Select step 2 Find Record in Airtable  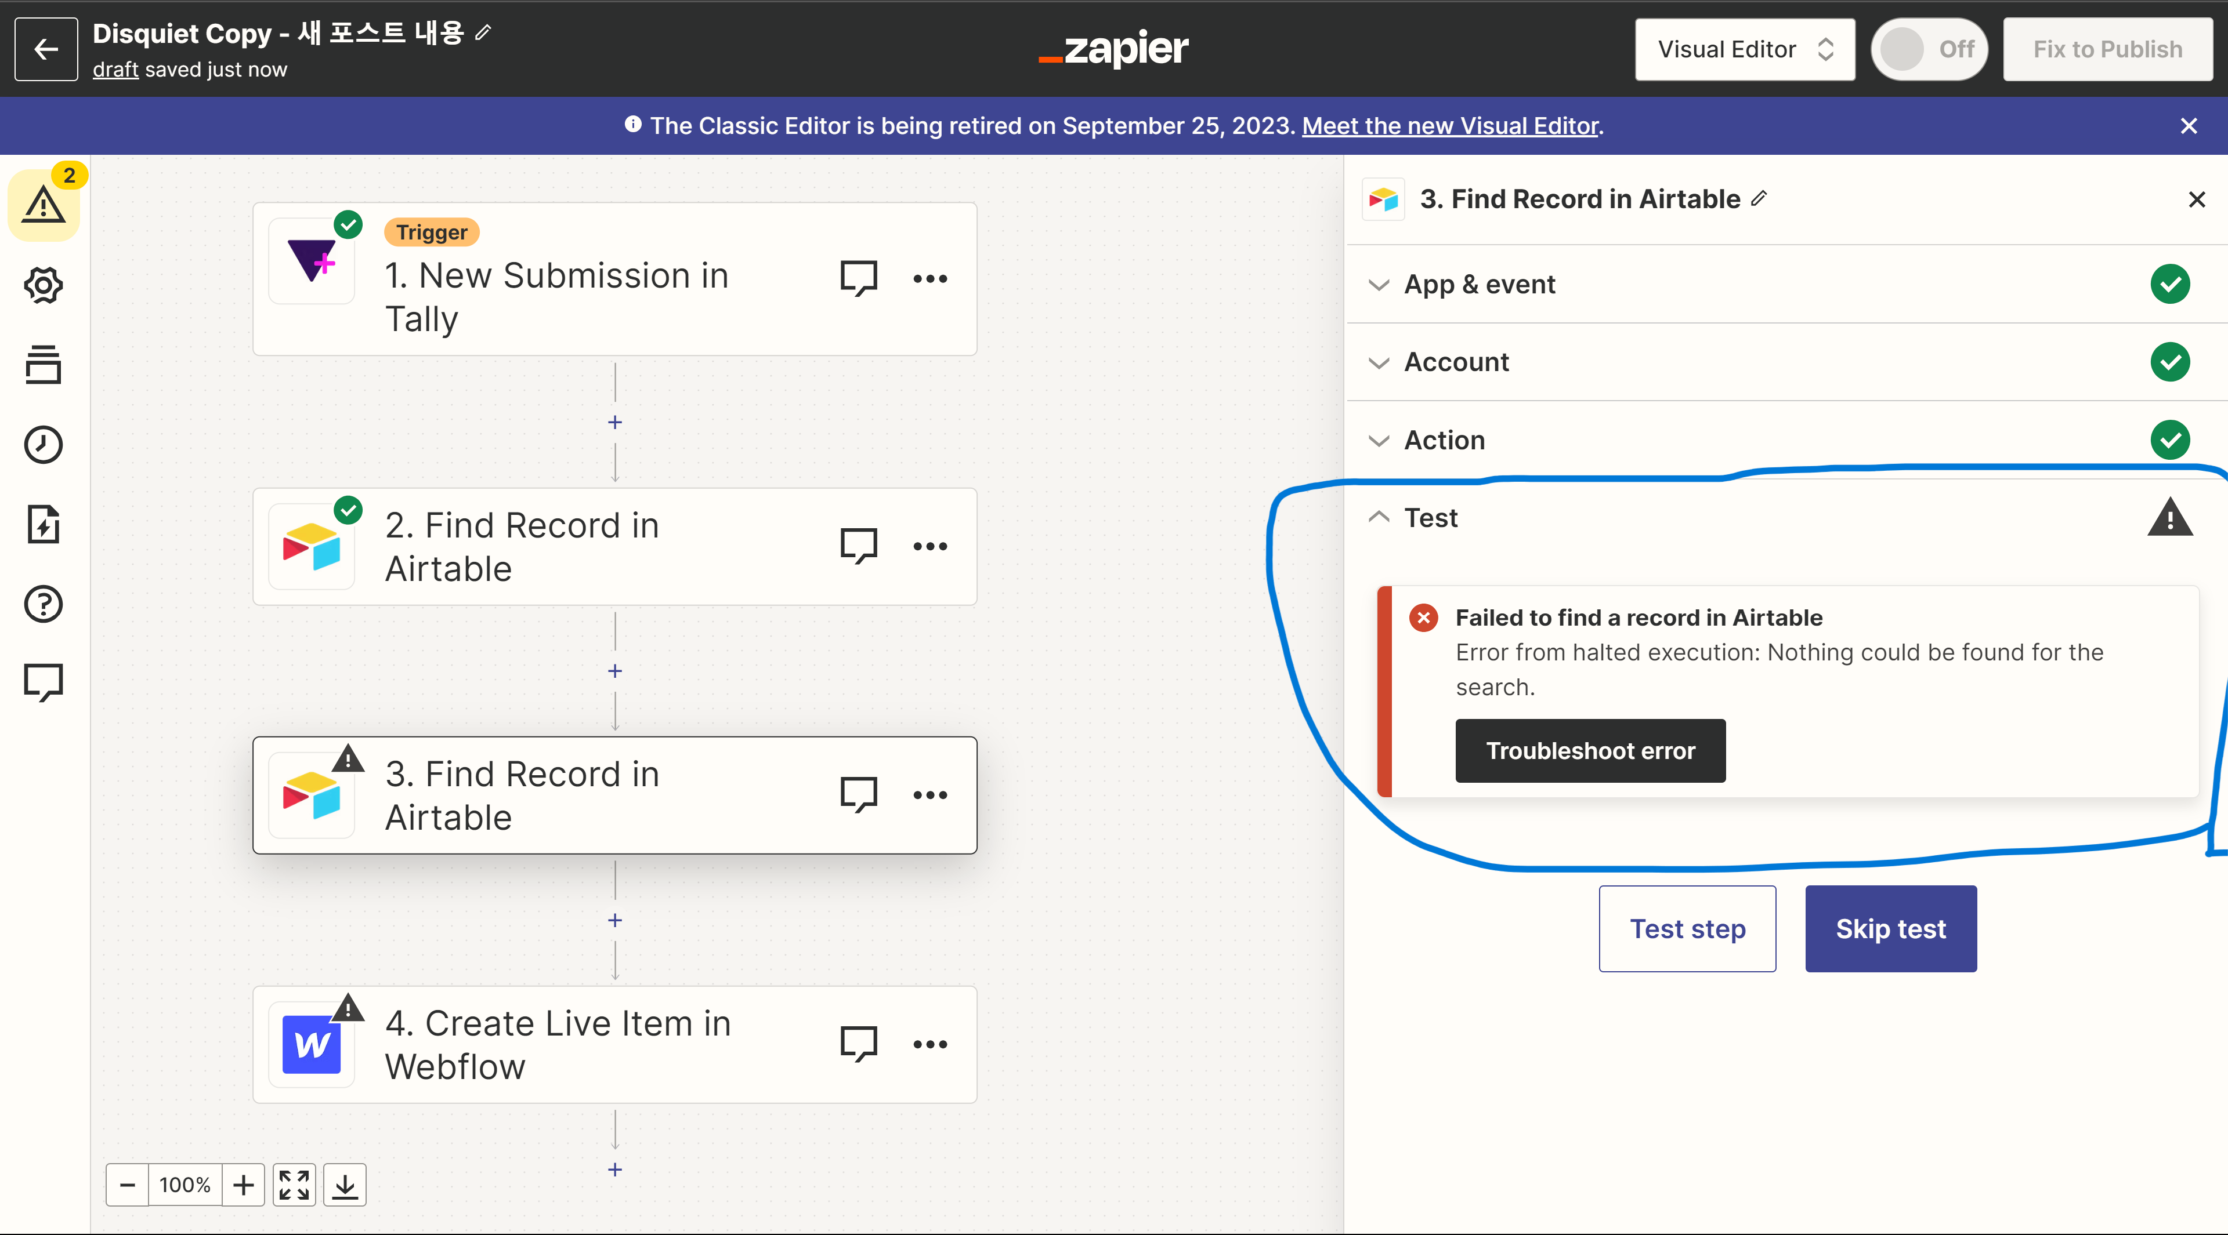click(x=614, y=547)
